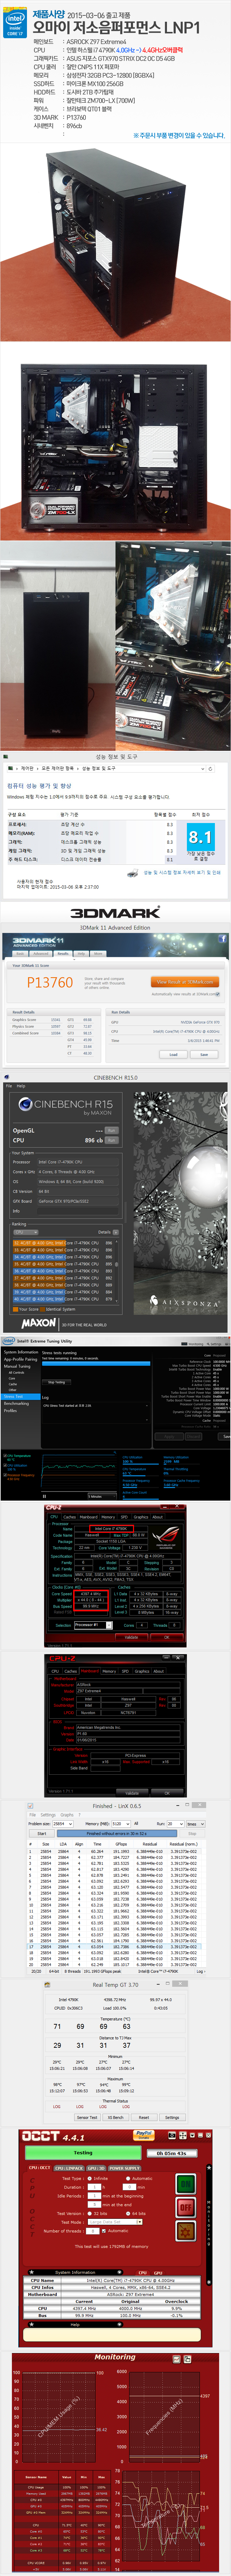Click Validate button in first CPU-Z window

pyautogui.click(x=132, y=1637)
